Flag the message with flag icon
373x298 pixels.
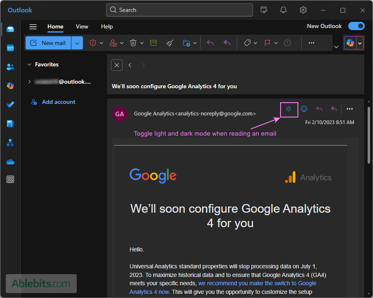point(267,43)
